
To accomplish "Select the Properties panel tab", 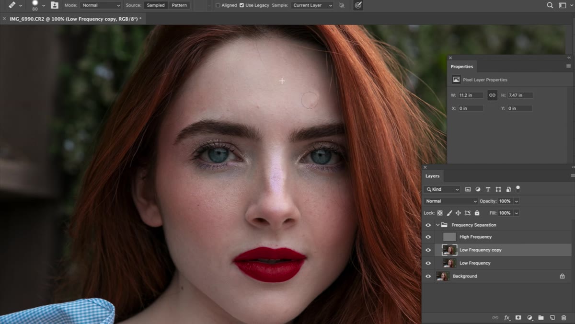I will (461, 67).
